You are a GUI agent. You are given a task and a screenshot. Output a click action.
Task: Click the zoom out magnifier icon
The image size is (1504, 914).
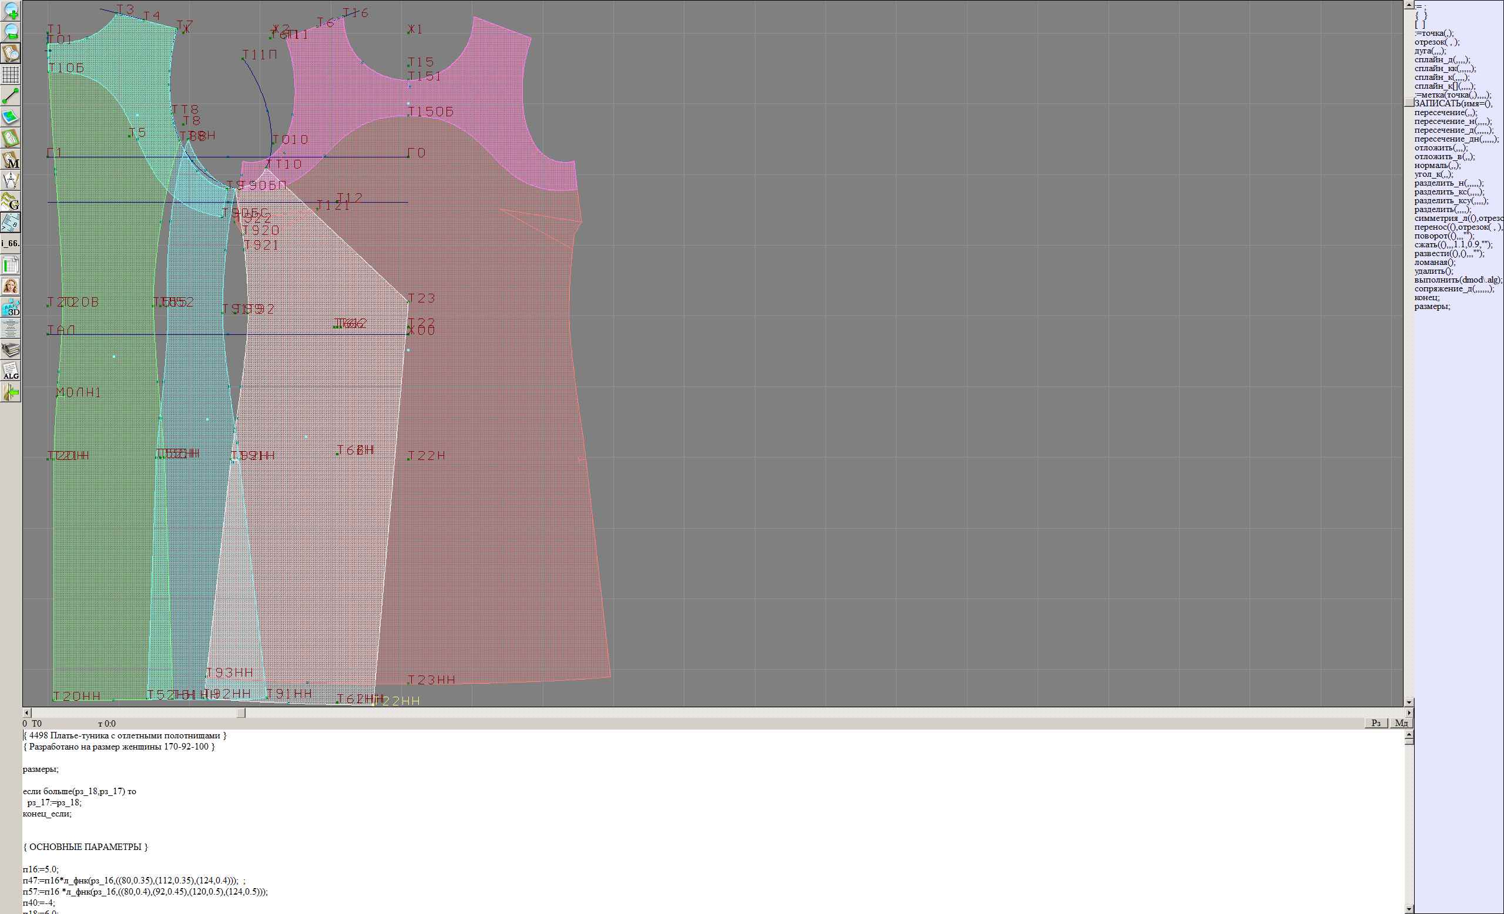(11, 32)
